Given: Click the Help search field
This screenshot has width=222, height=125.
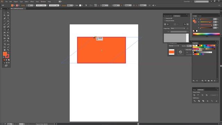Looking at the screenshot, I should click(201, 1).
